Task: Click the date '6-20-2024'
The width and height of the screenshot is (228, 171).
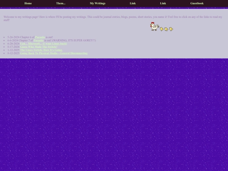Action: click(x=14, y=43)
